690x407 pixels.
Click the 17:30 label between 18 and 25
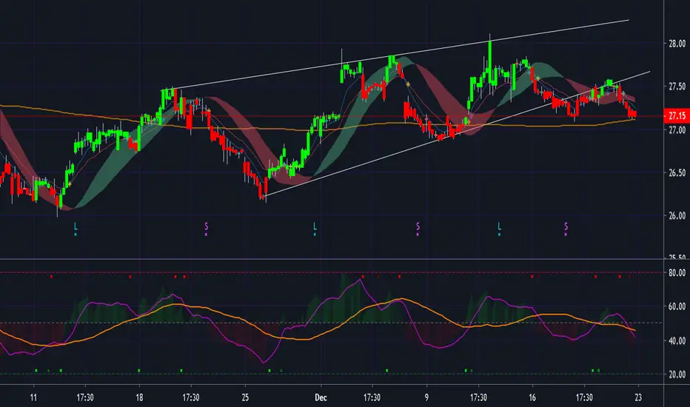click(x=190, y=398)
